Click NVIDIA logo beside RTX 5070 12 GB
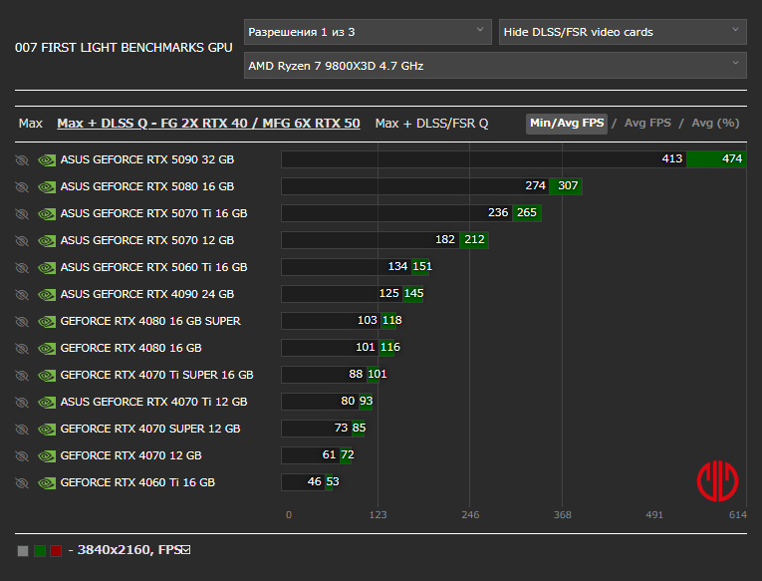 (47, 240)
